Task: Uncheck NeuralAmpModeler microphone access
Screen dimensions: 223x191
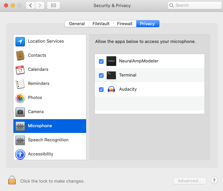Action: pyautogui.click(x=101, y=61)
